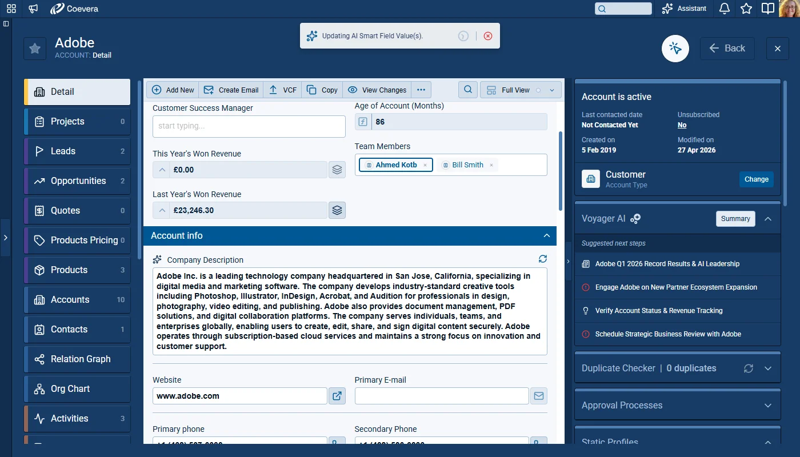The height and width of the screenshot is (457, 800).
Task: Click the Website field
Action: click(240, 396)
